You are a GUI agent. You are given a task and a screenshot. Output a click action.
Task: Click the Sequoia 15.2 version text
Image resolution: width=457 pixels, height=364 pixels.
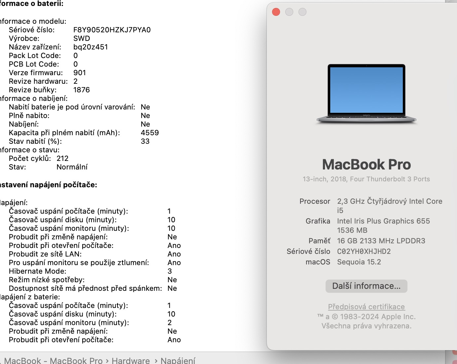pos(359,262)
